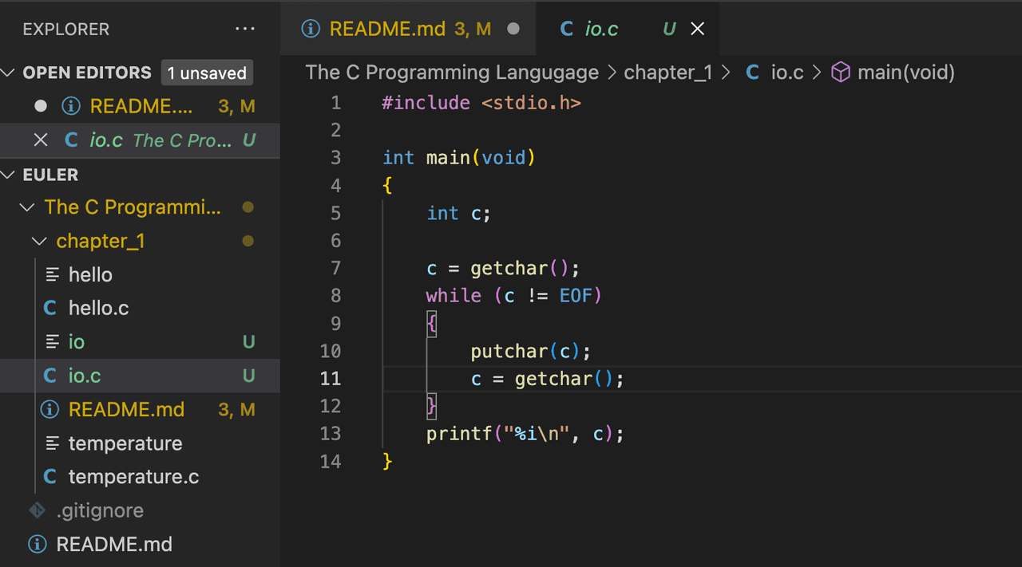Open the root README.md file
The width and height of the screenshot is (1022, 567).
(140, 545)
